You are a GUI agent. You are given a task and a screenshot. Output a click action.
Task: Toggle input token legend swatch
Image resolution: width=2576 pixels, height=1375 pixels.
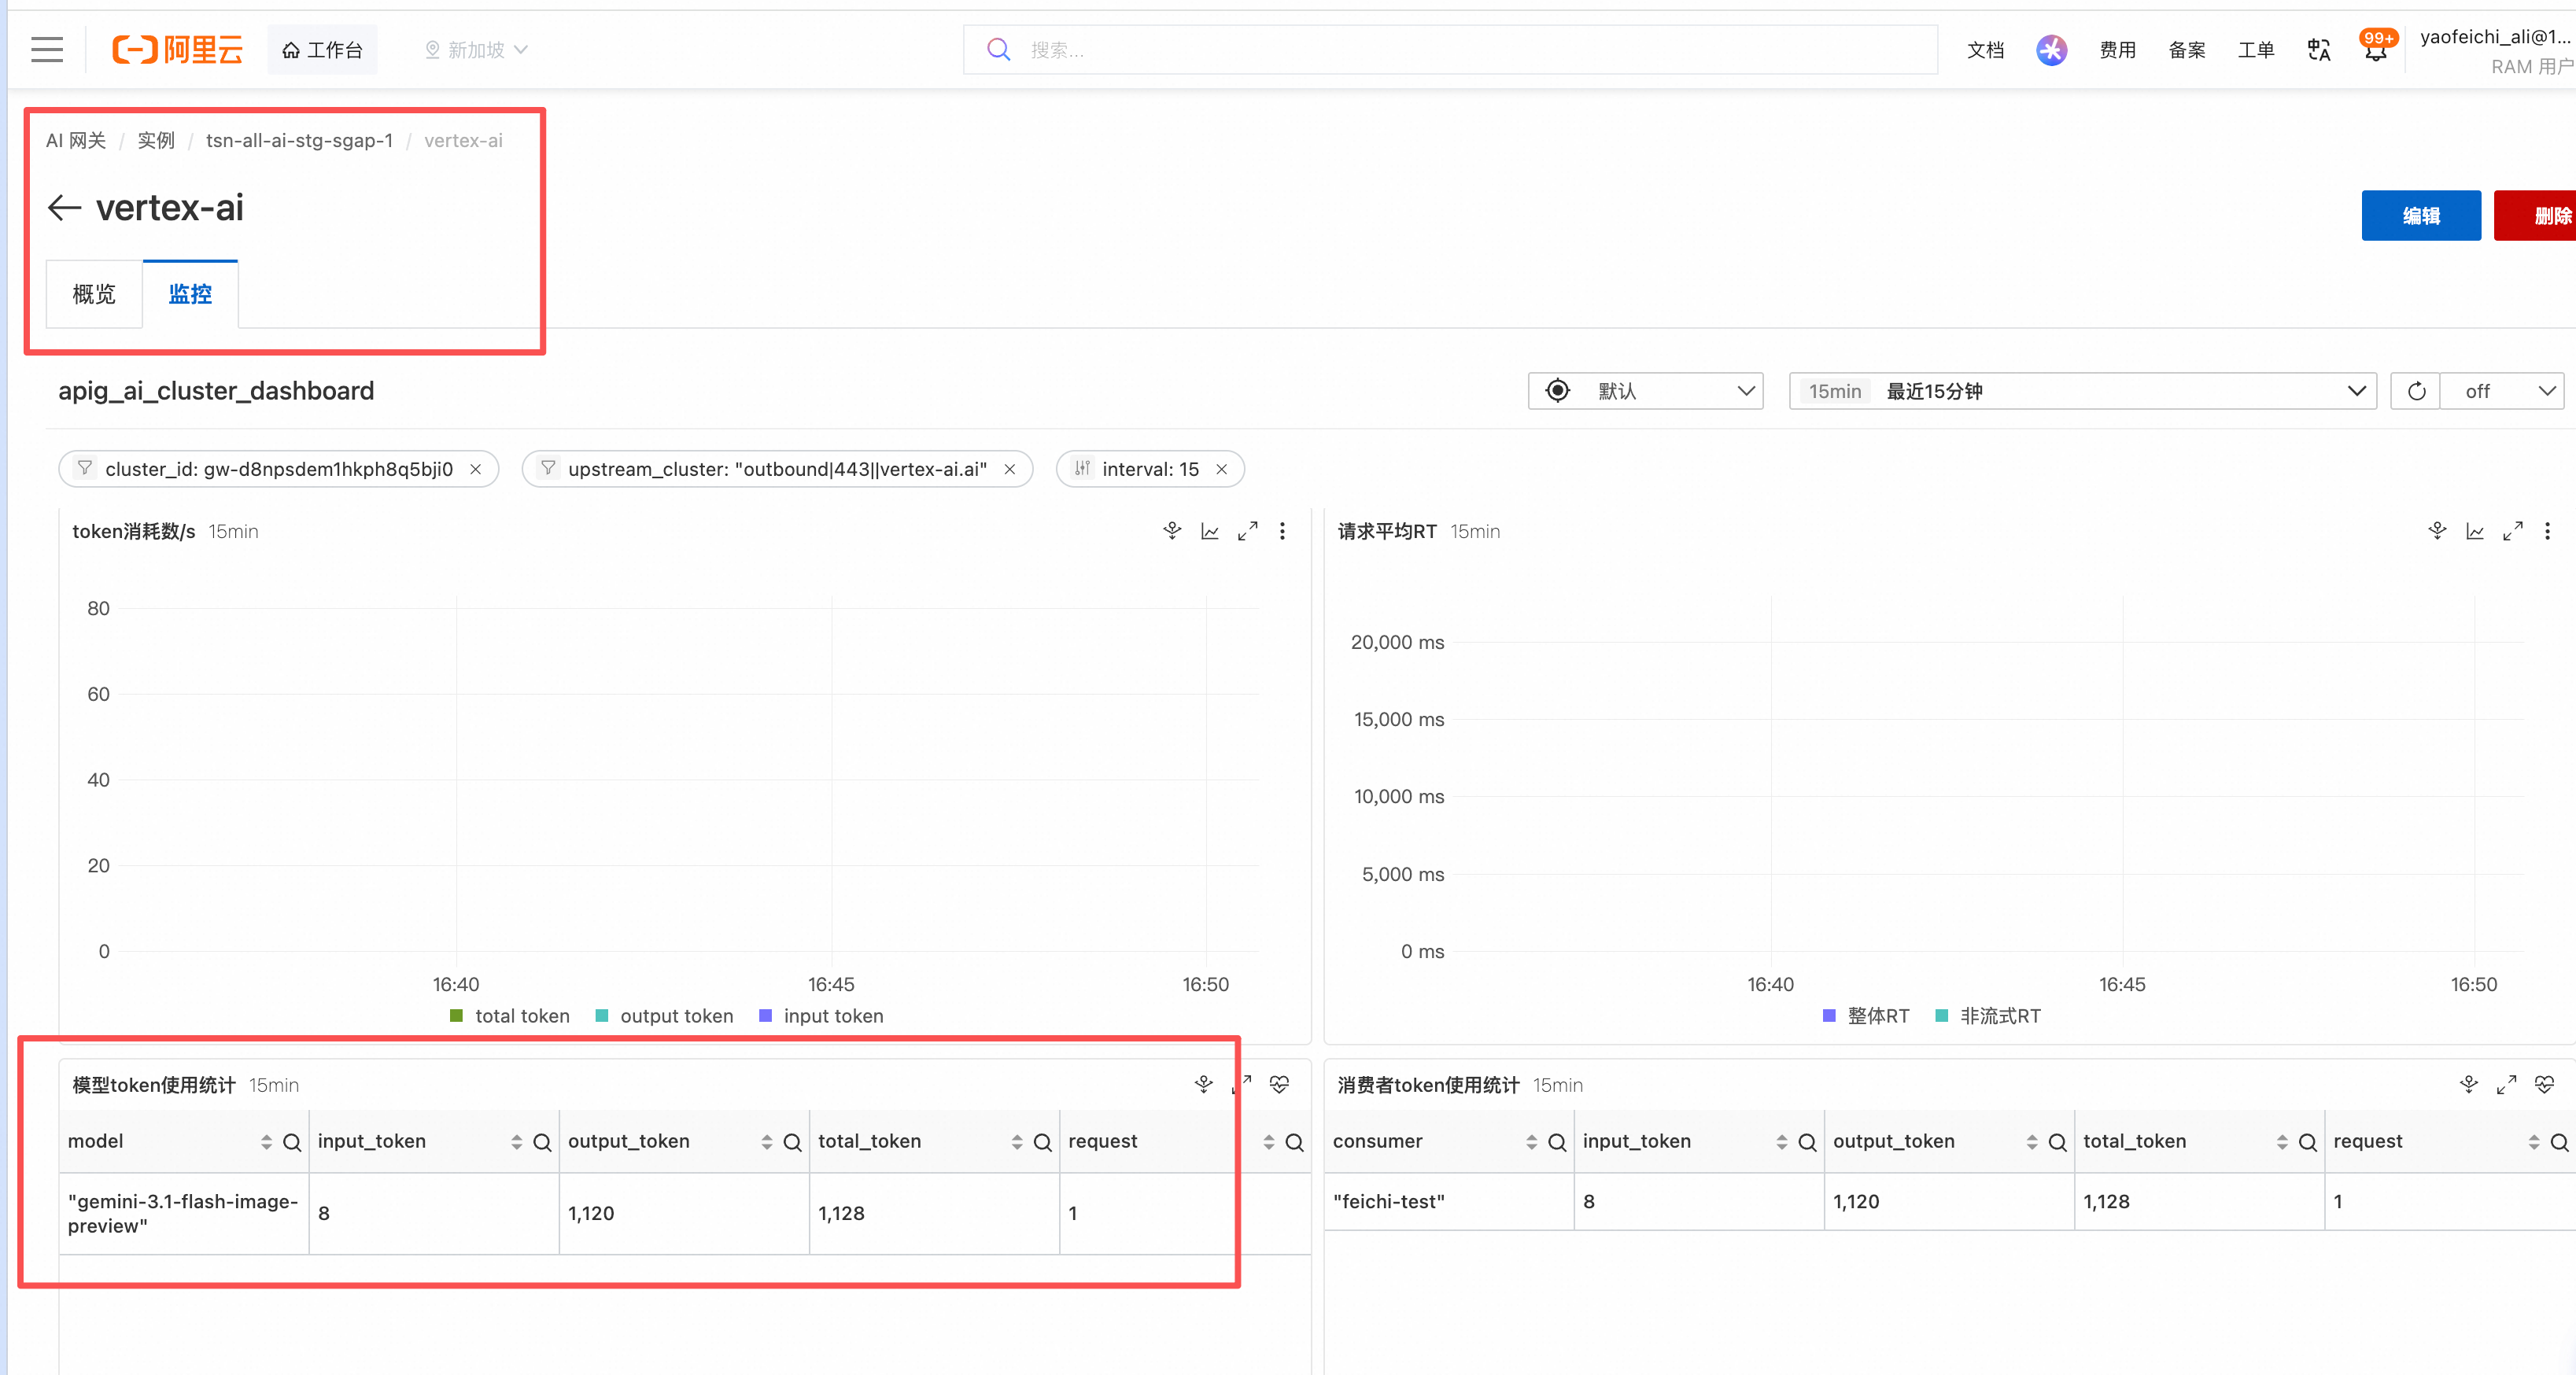click(765, 1015)
